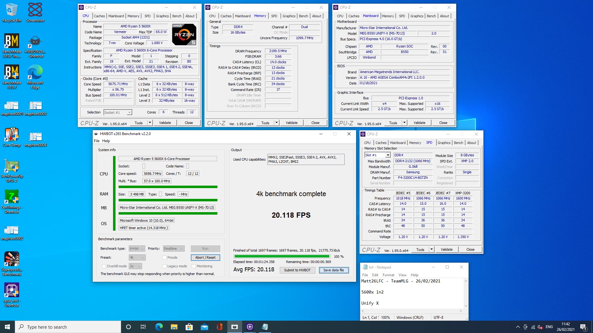Screen dimensions: 593x333
Task: Open volume icon in system tray
Action: click(540, 327)
